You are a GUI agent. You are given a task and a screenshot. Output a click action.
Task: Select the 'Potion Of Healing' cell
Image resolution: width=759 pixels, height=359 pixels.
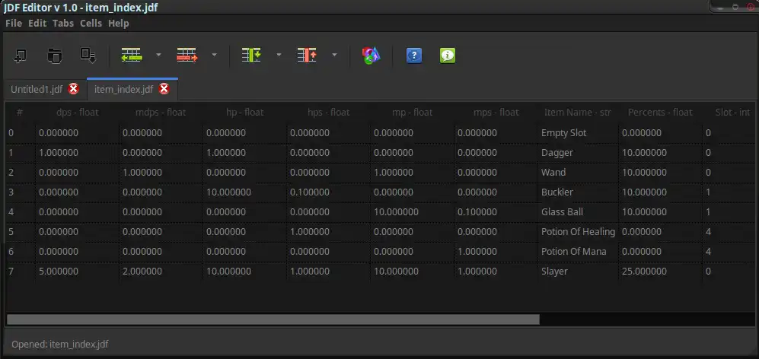click(x=578, y=232)
